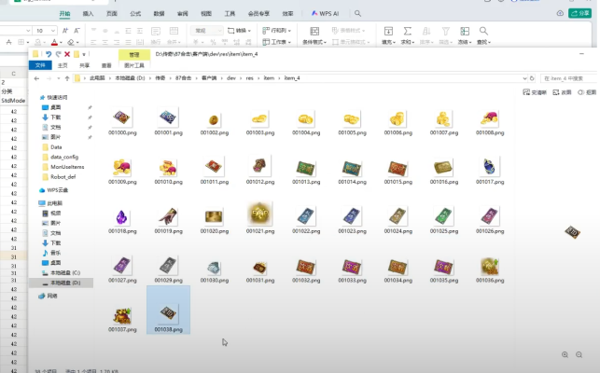
Task: Select local disk (D:) in navigation pane
Action: pos(64,282)
